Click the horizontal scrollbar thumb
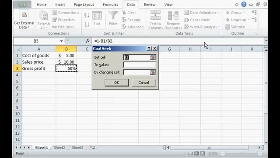This screenshot has width=280, height=158. 210,147
